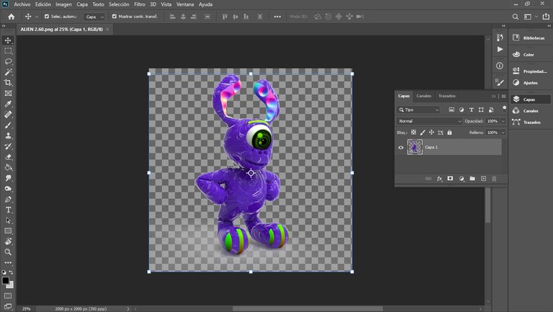This screenshot has width=553, height=312.
Task: Open Edición menu
Action: coord(43,4)
